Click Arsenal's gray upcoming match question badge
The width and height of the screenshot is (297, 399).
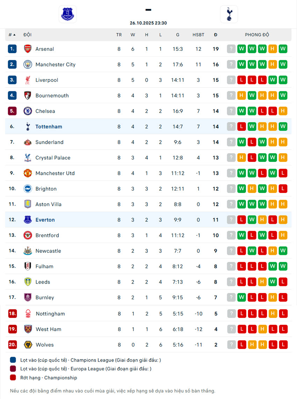pyautogui.click(x=231, y=49)
